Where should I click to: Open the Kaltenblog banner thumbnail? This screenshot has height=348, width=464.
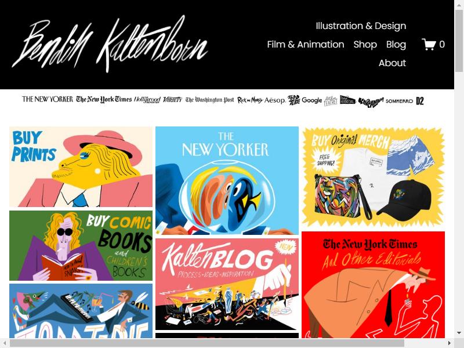[227, 284]
